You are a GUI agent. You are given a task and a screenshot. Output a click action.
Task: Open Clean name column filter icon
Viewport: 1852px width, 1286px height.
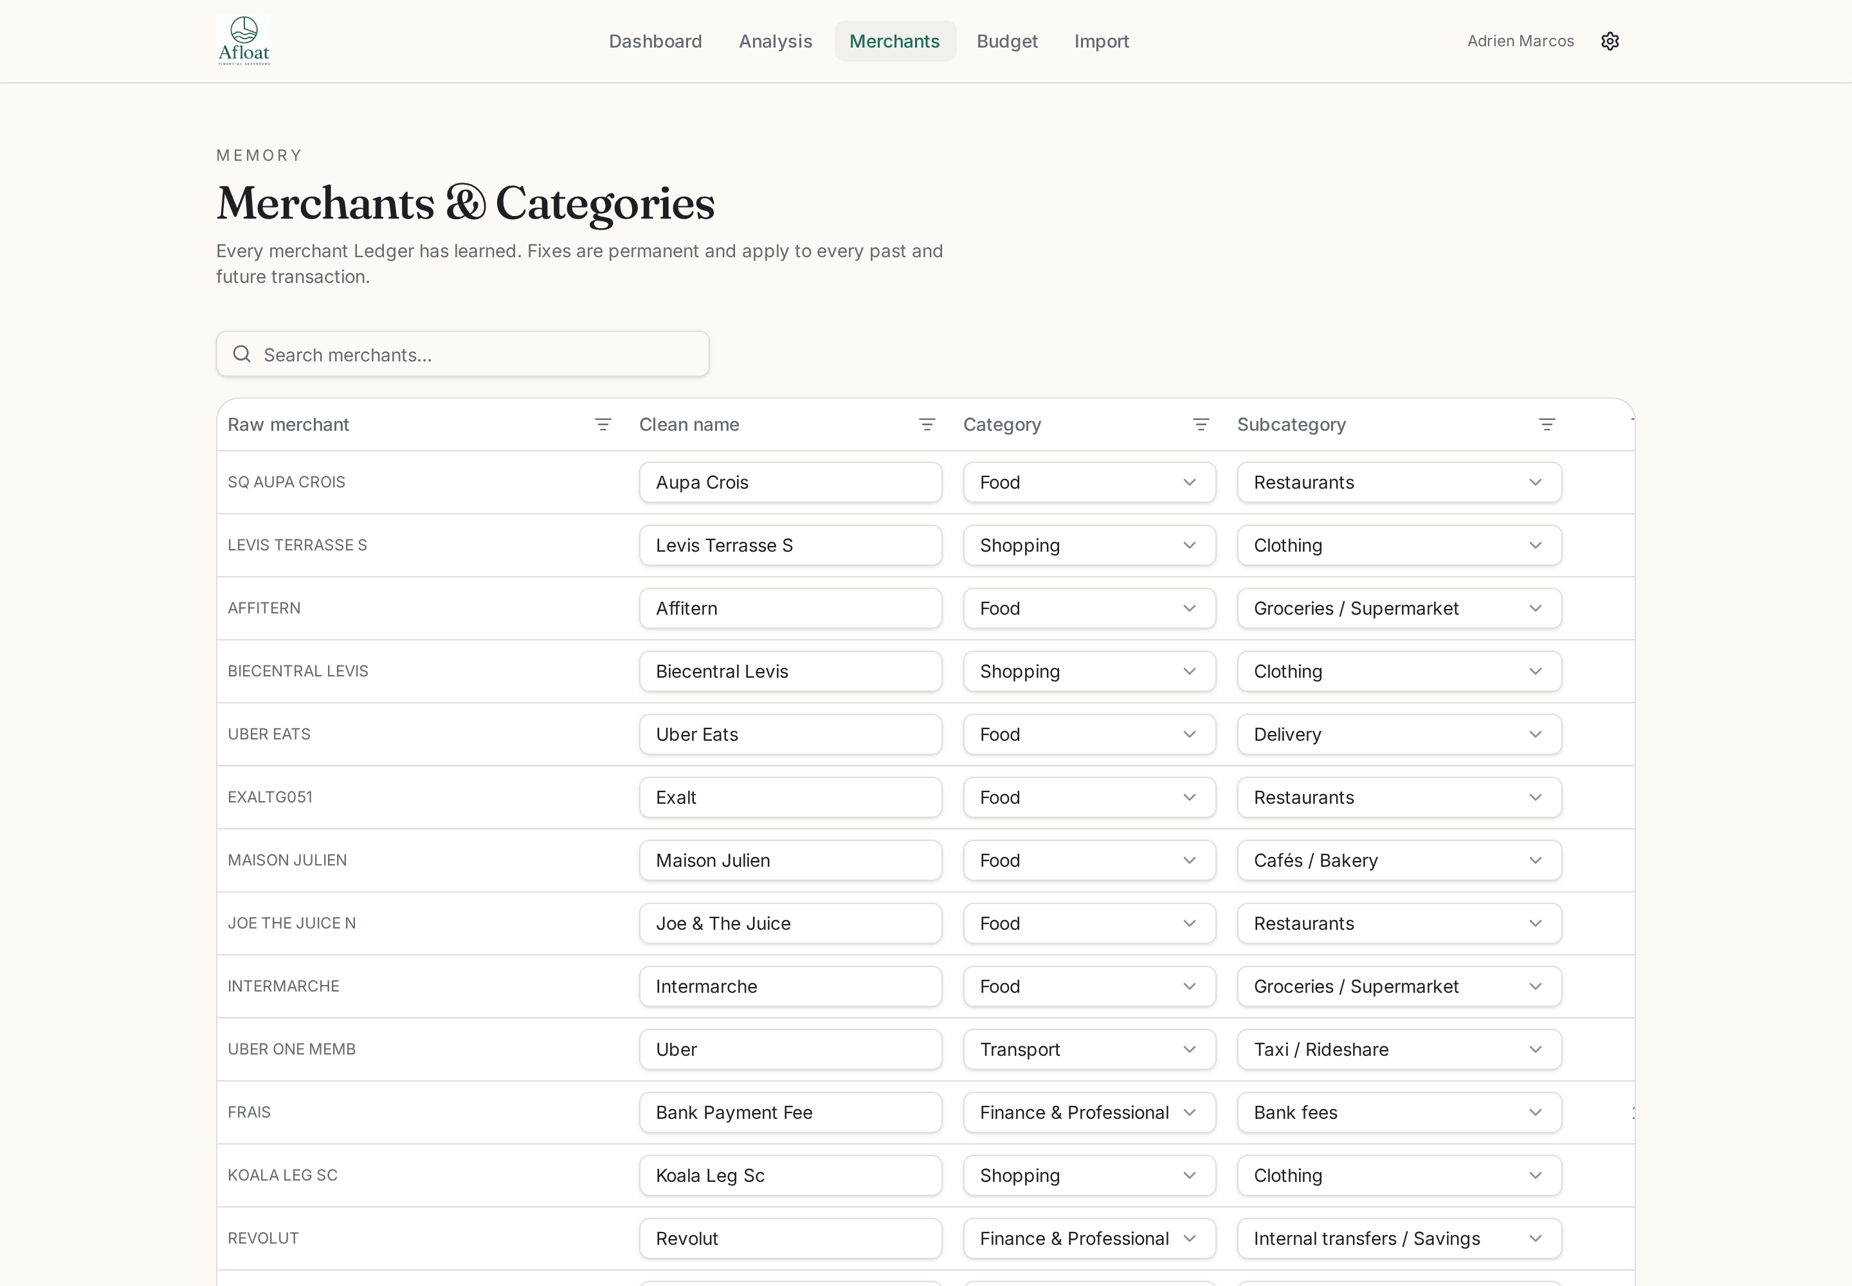pos(927,424)
